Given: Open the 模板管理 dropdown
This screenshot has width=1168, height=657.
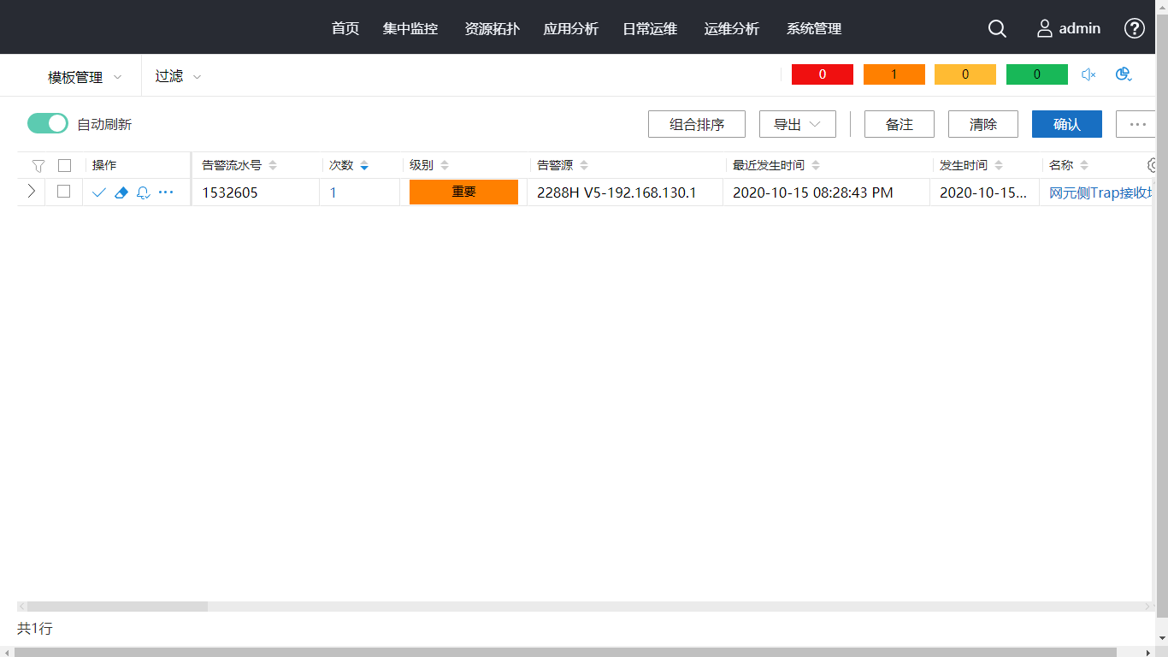Looking at the screenshot, I should click(x=84, y=77).
